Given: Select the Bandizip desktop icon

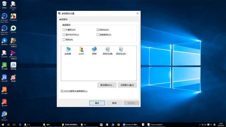Looking at the screenshot, I should click(4, 42).
